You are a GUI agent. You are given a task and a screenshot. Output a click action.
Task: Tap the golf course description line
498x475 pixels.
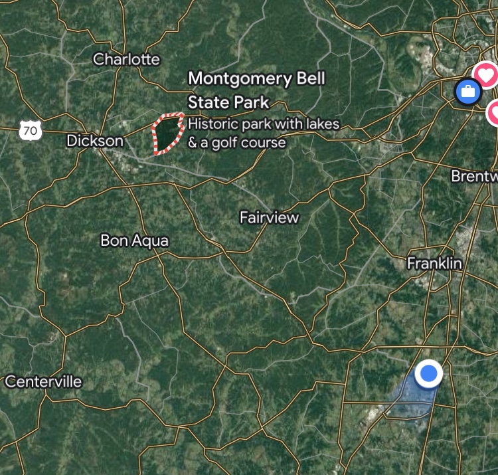(x=237, y=143)
